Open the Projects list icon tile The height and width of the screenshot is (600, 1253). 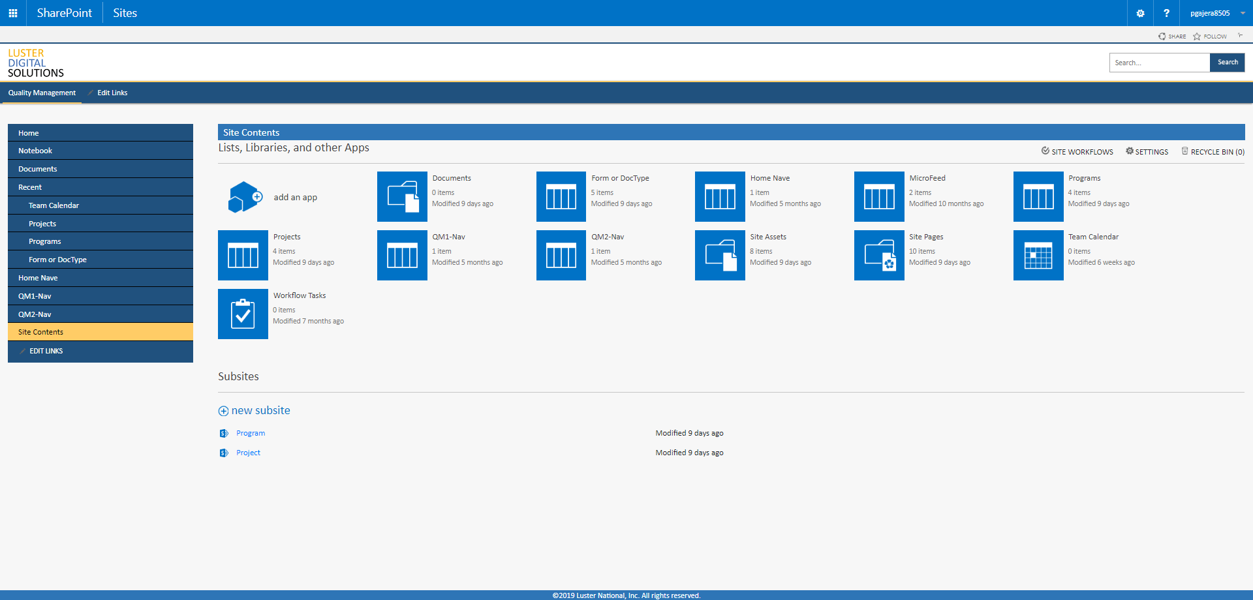[243, 256]
